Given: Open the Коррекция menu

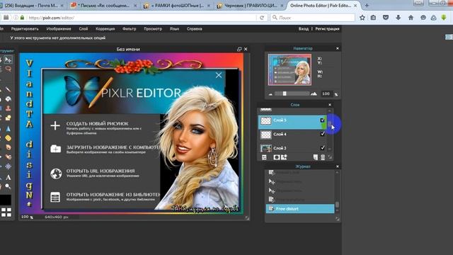Looking at the screenshot, I should [x=105, y=29].
